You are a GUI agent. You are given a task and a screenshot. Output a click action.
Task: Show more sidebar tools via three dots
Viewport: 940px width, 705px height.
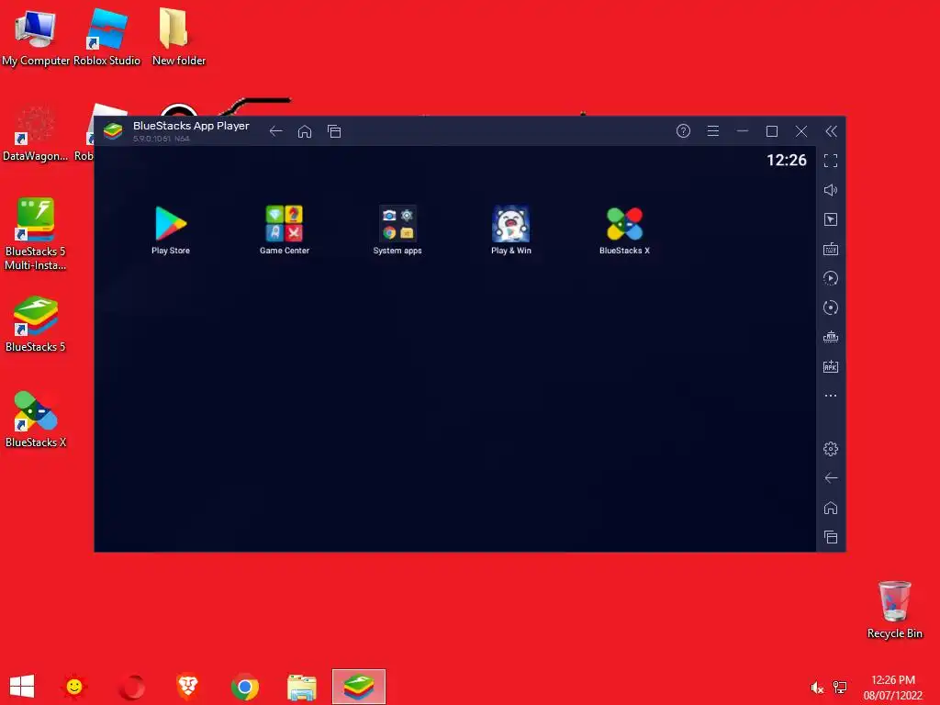830,396
